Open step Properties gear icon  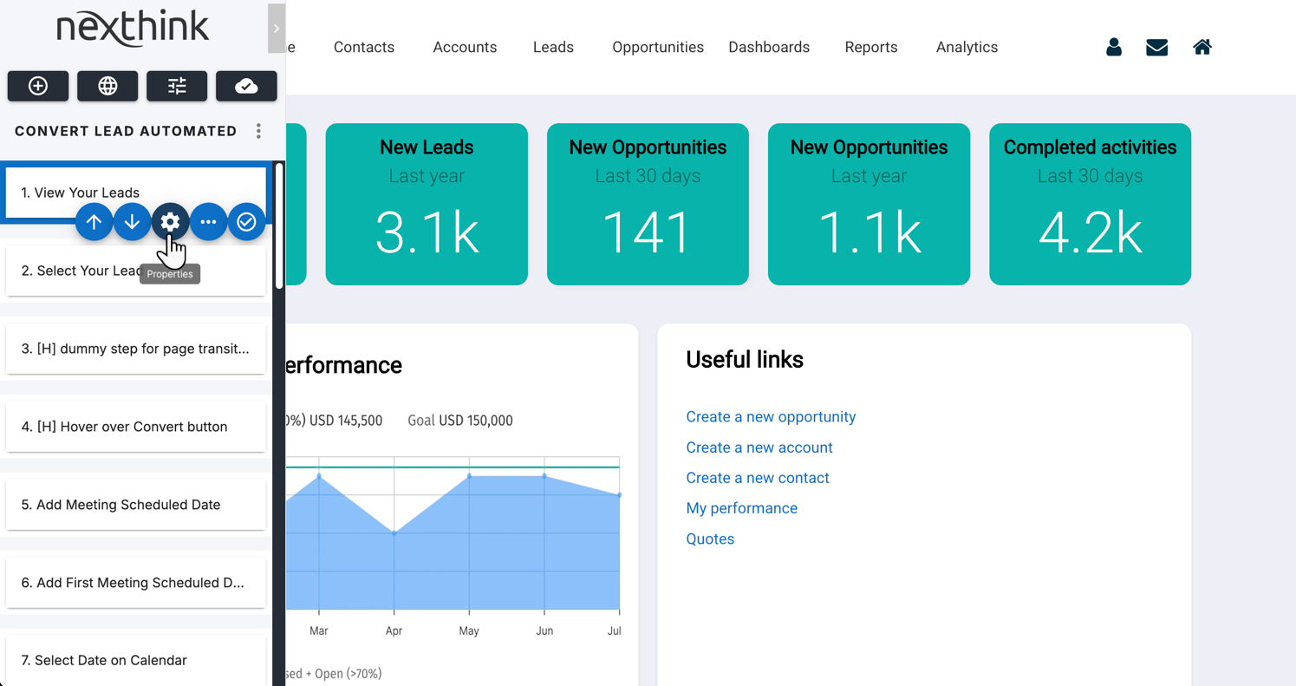click(x=170, y=222)
